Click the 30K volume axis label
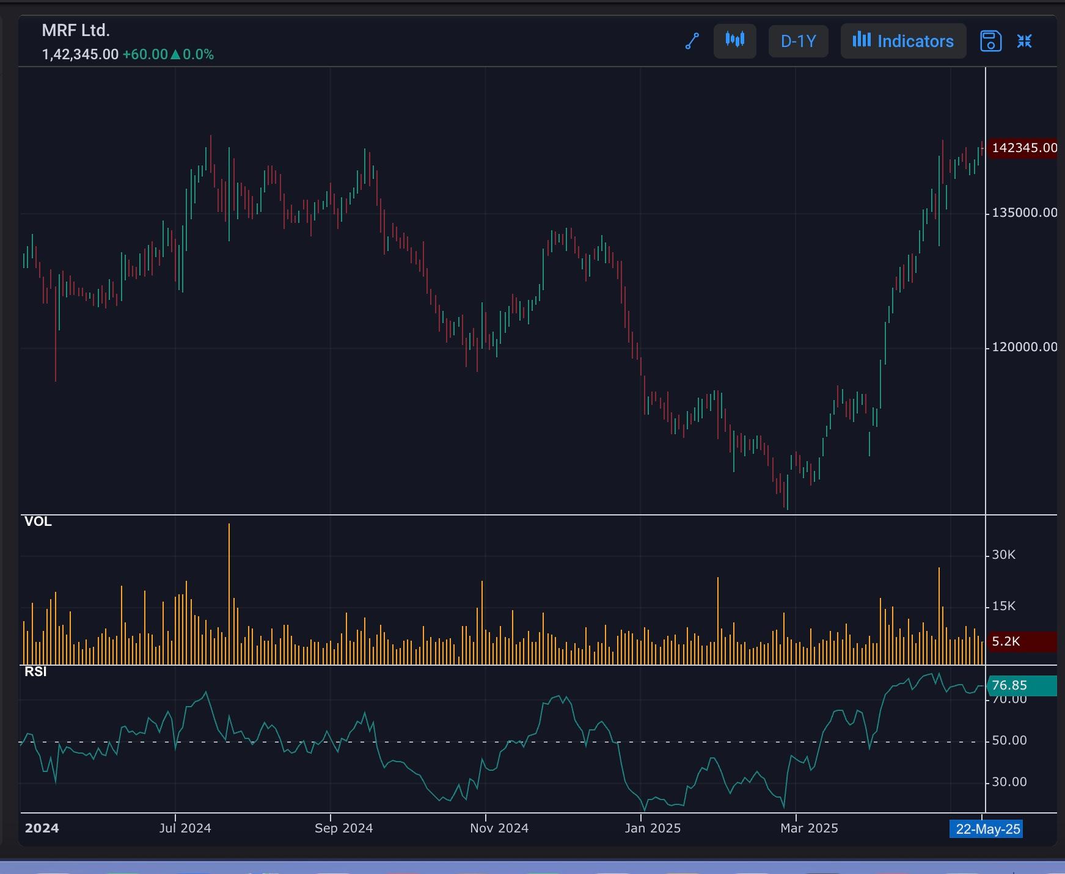The width and height of the screenshot is (1065, 874). pos(1003,555)
